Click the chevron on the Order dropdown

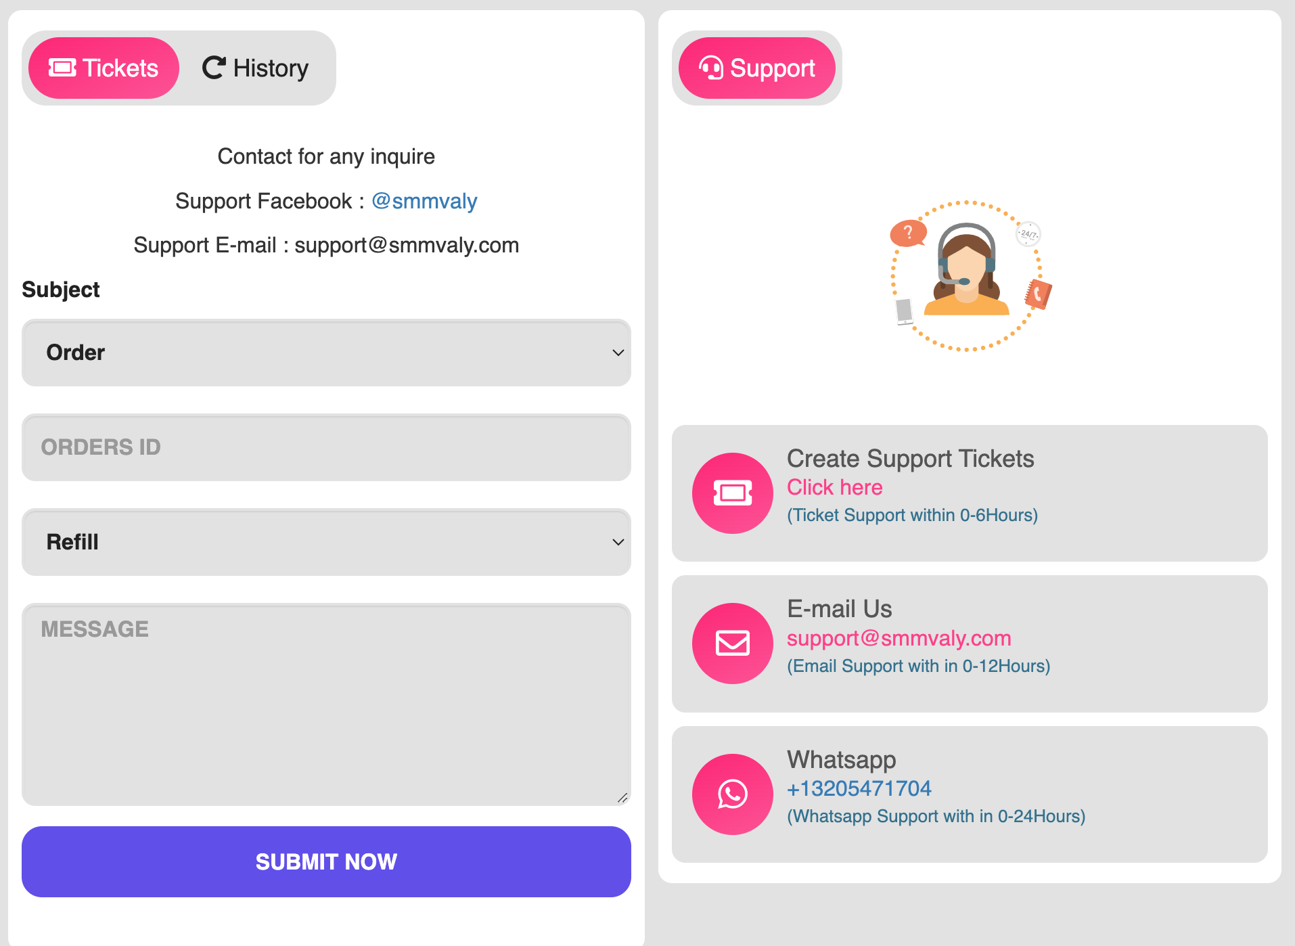pos(618,353)
